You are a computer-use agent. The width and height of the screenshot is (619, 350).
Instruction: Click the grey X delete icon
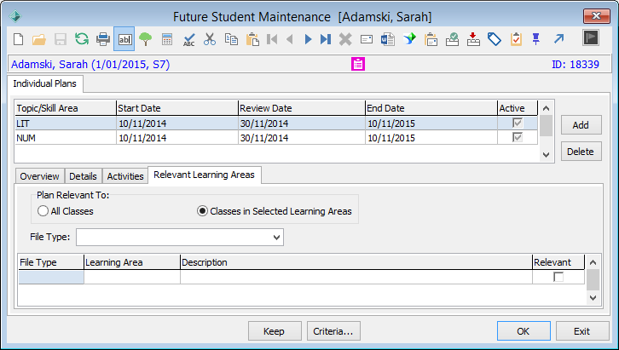345,39
